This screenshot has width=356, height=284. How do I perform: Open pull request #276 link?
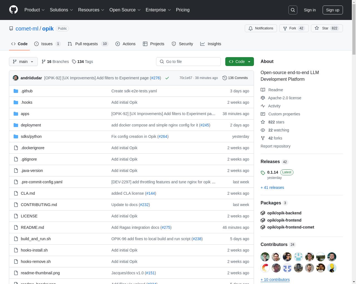click(155, 78)
